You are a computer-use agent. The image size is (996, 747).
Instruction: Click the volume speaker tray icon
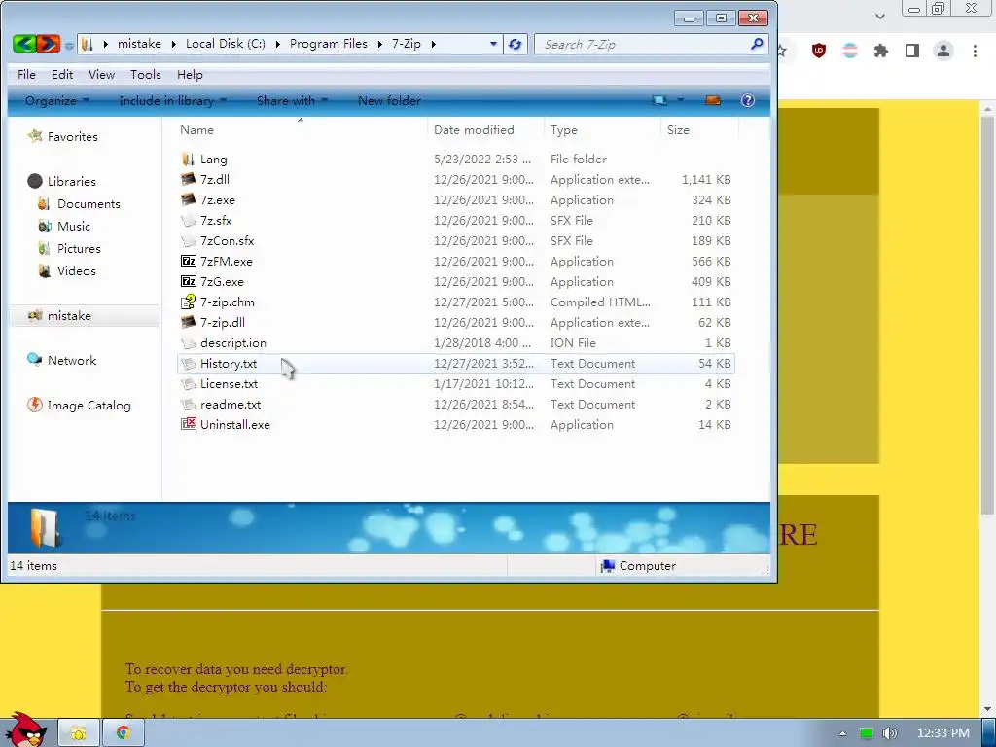tap(889, 733)
